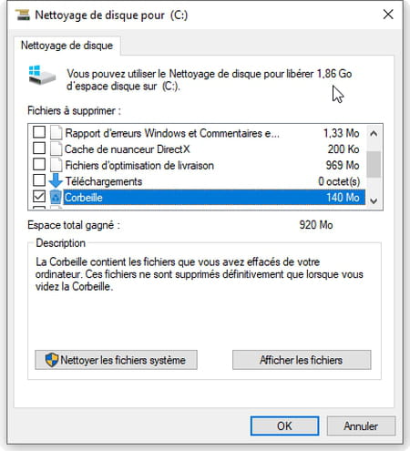Uncheck the Corbeille checkbox
The width and height of the screenshot is (410, 451).
pos(39,196)
